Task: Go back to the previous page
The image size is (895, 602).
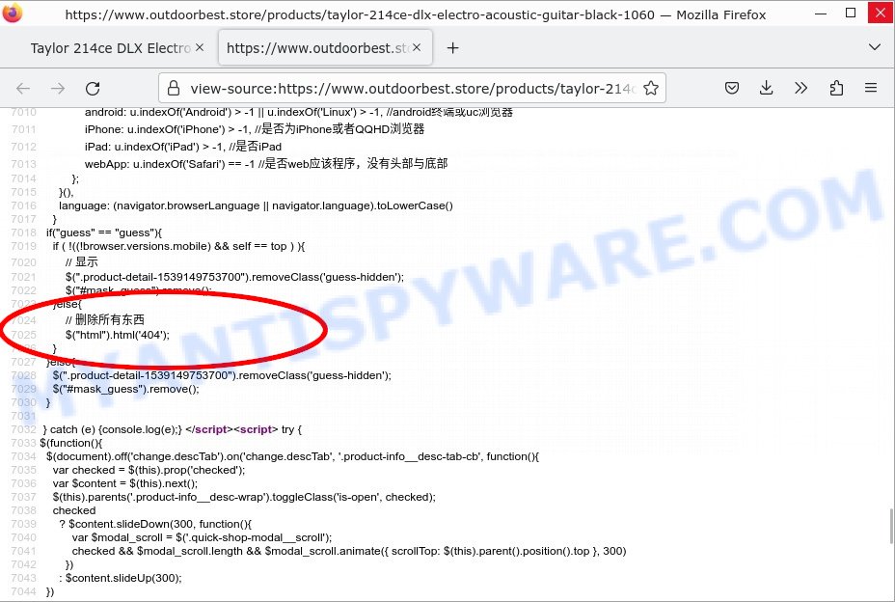Action: click(x=23, y=88)
